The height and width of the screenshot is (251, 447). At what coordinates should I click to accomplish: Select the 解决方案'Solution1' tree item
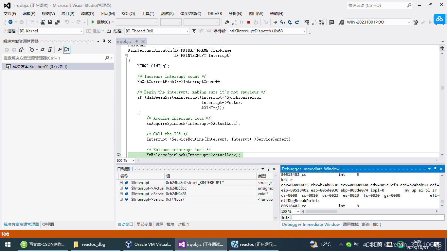58,66
